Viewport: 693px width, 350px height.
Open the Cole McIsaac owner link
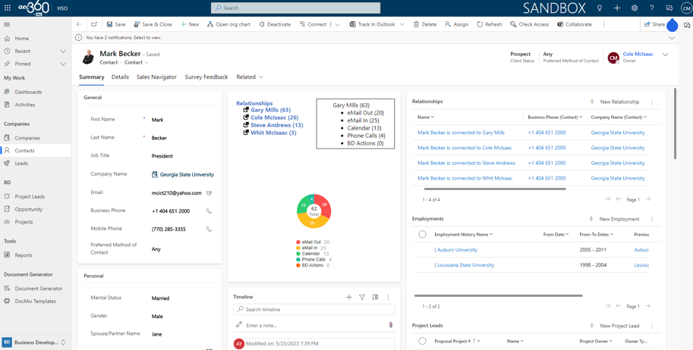pos(638,54)
